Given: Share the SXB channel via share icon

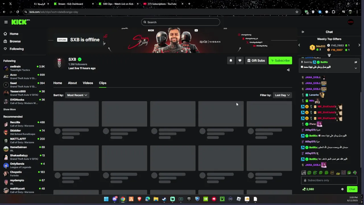Looking at the screenshot, I should (288, 70).
